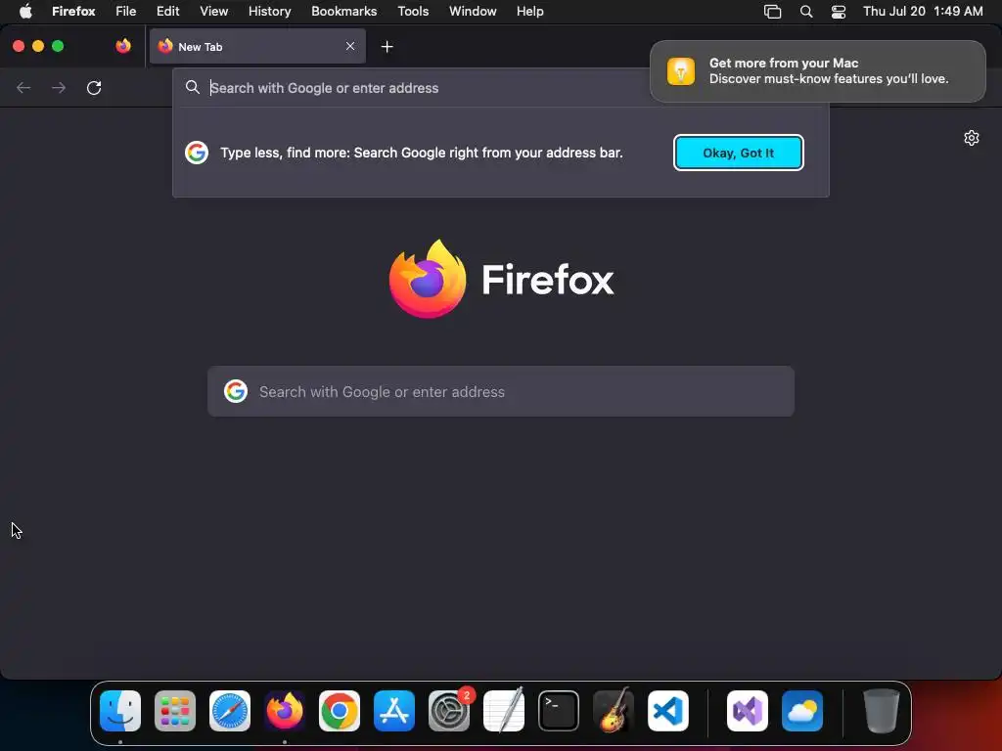Screen dimensions: 1002x751
Task: Open the History menu
Action: [x=270, y=11]
